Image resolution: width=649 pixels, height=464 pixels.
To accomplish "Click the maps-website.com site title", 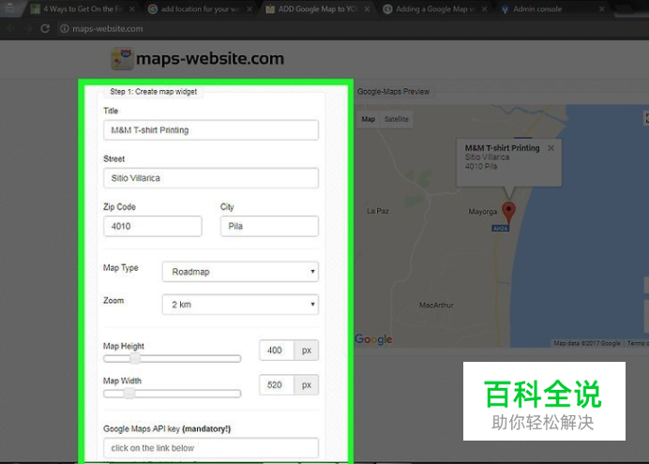I will [x=210, y=58].
